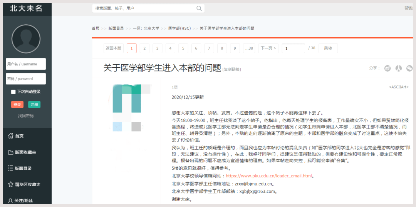Jump to the last page …38

[249, 48]
